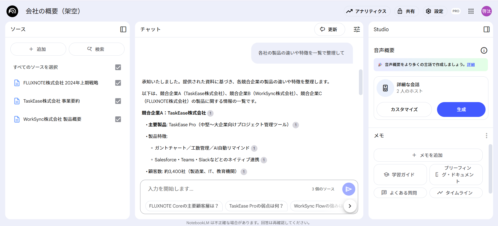Click citation 1 after ガントチャート line

point(254,148)
